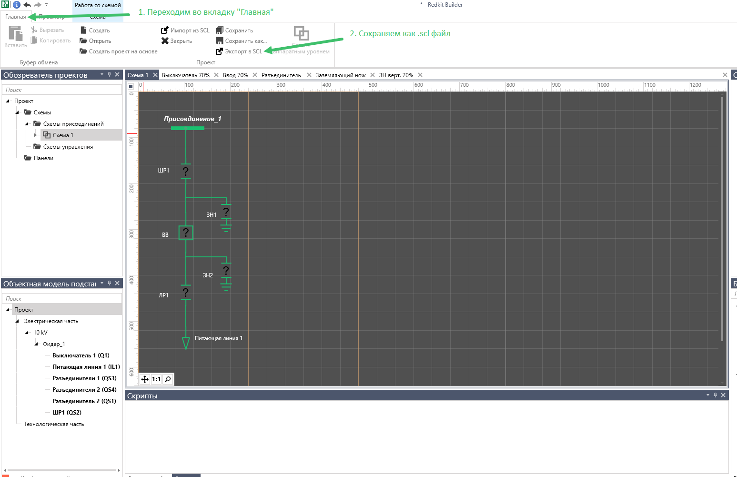Open the ЗН верт. 70% tab
This screenshot has height=477, width=737.
click(396, 75)
